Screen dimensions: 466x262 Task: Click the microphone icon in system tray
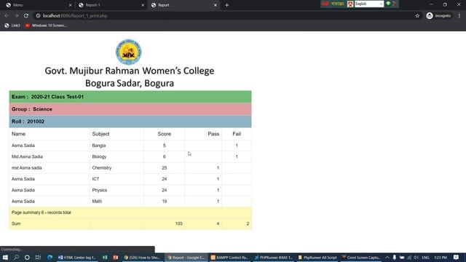coord(395,257)
